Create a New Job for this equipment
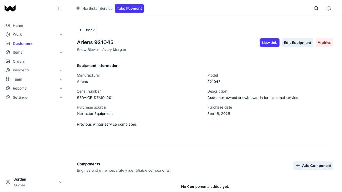 pos(270,43)
